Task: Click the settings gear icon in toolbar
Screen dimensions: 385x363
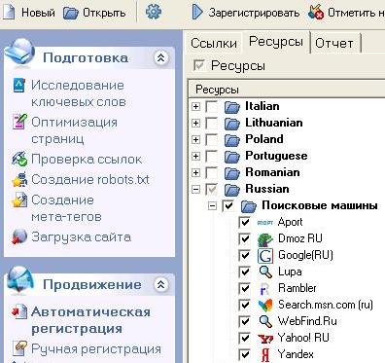Action: tap(154, 13)
